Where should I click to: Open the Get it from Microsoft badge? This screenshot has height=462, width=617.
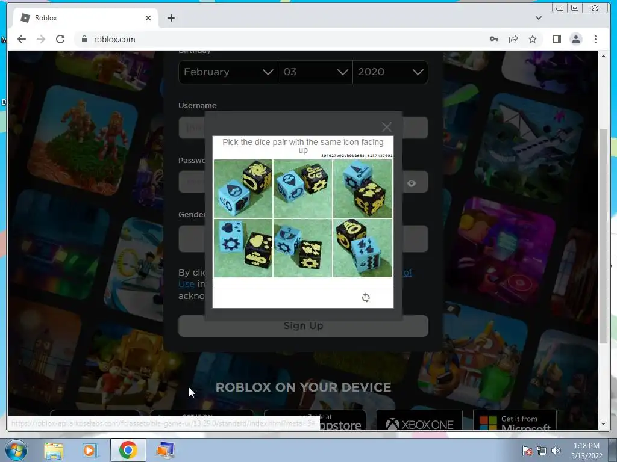coord(515,421)
